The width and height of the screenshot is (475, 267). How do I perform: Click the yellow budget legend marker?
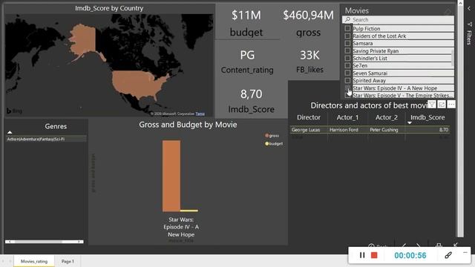point(267,143)
